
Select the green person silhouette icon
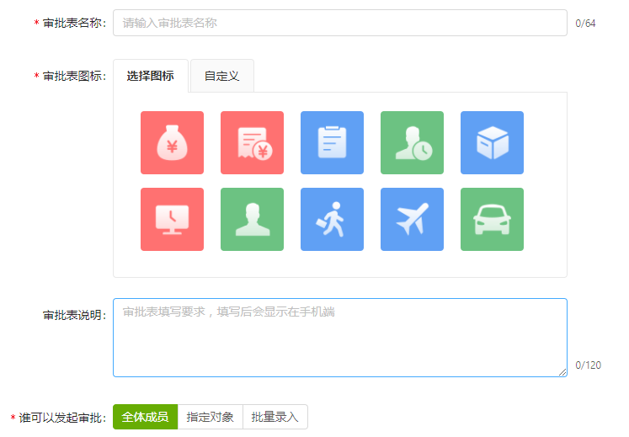[x=252, y=220]
